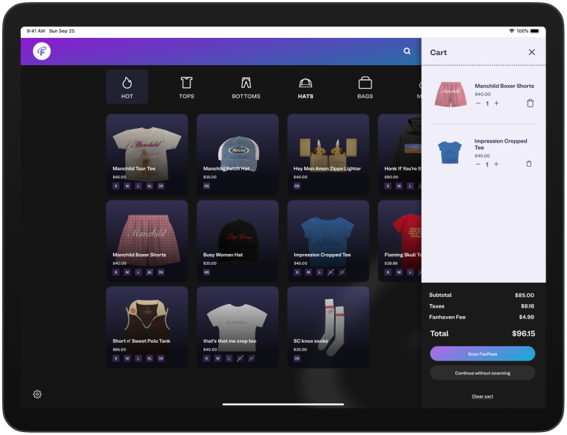Open settings gear icon
This screenshot has height=435, width=567.
click(37, 394)
